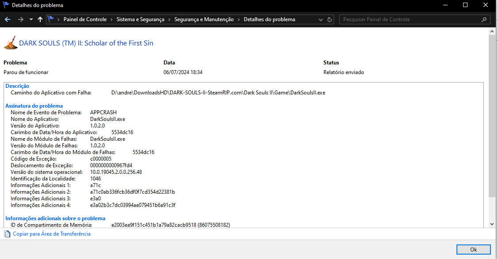This screenshot has width=498, height=259.
Task: Confirm with the Ok button
Action: point(473,249)
